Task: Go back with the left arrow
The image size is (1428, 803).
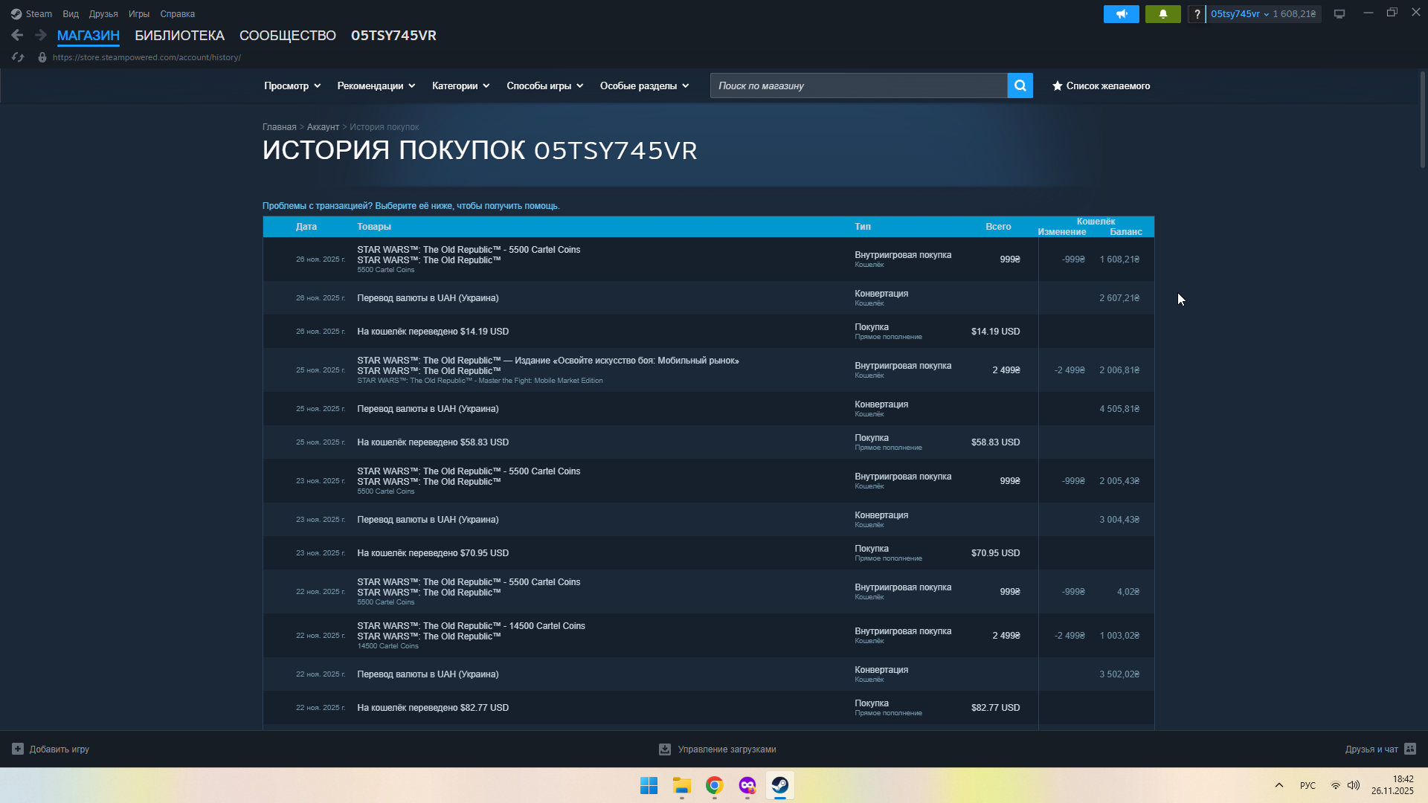Action: tap(17, 35)
